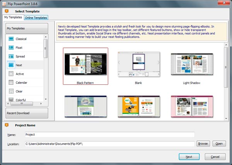Click the template list horizontal scroll right arrow
The width and height of the screenshot is (232, 165).
click(x=41, y=104)
